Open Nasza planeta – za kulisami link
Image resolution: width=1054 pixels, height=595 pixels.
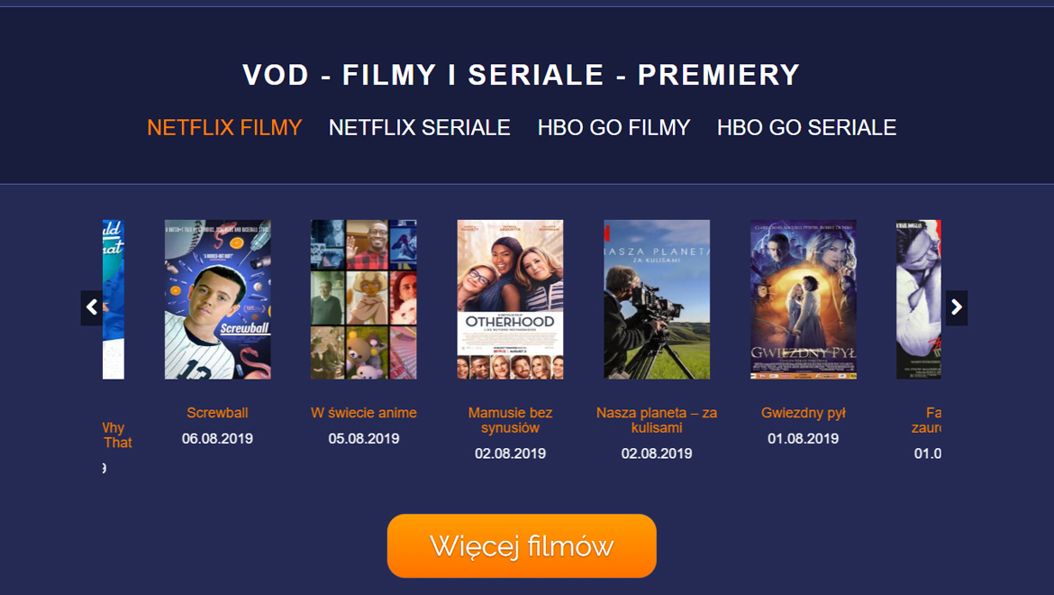tap(657, 420)
